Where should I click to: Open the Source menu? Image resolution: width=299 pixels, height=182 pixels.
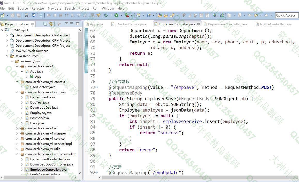point(23,8)
